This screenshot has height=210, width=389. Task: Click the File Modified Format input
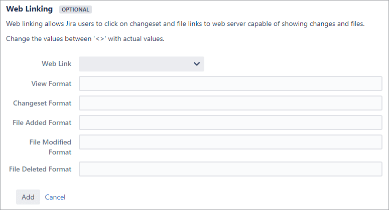230,142
